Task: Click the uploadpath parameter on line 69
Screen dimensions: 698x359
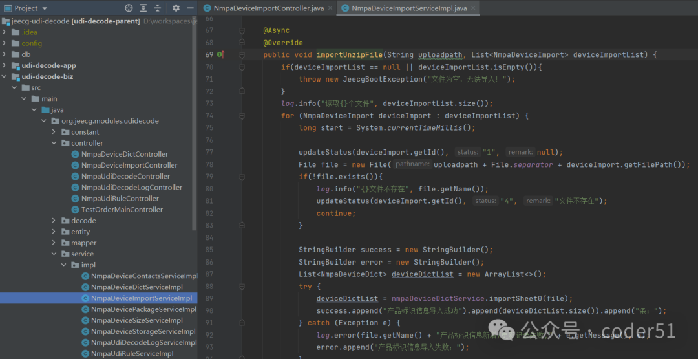Action: (440, 55)
